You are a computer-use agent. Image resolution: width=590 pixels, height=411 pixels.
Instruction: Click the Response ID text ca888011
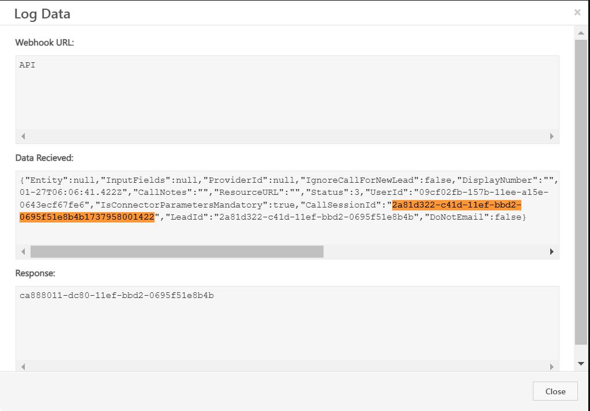tap(117, 296)
